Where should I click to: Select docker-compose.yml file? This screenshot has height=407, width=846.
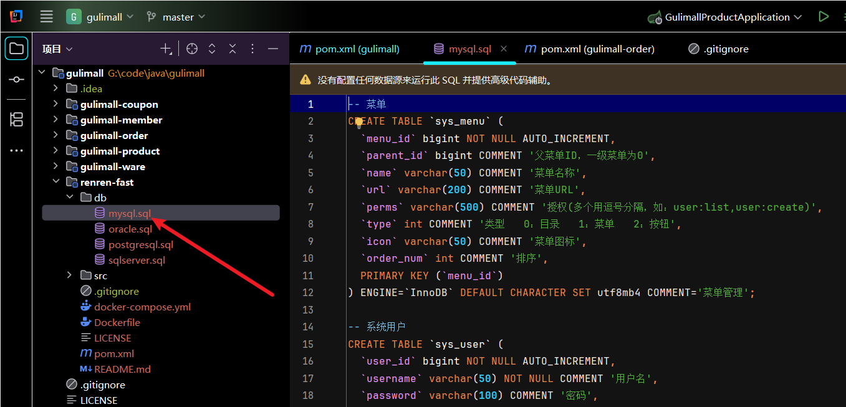(x=143, y=307)
